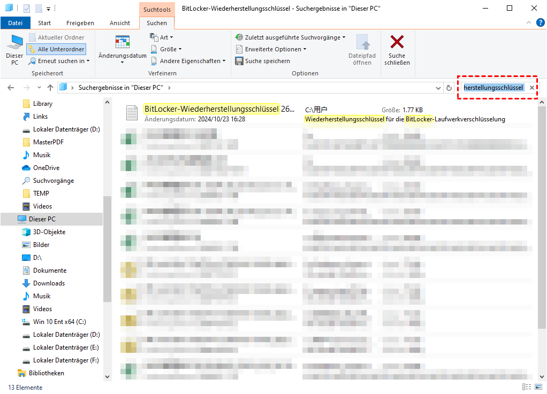Open Downloads in navigation pane
Screen dimensions: 547x394
click(49, 283)
